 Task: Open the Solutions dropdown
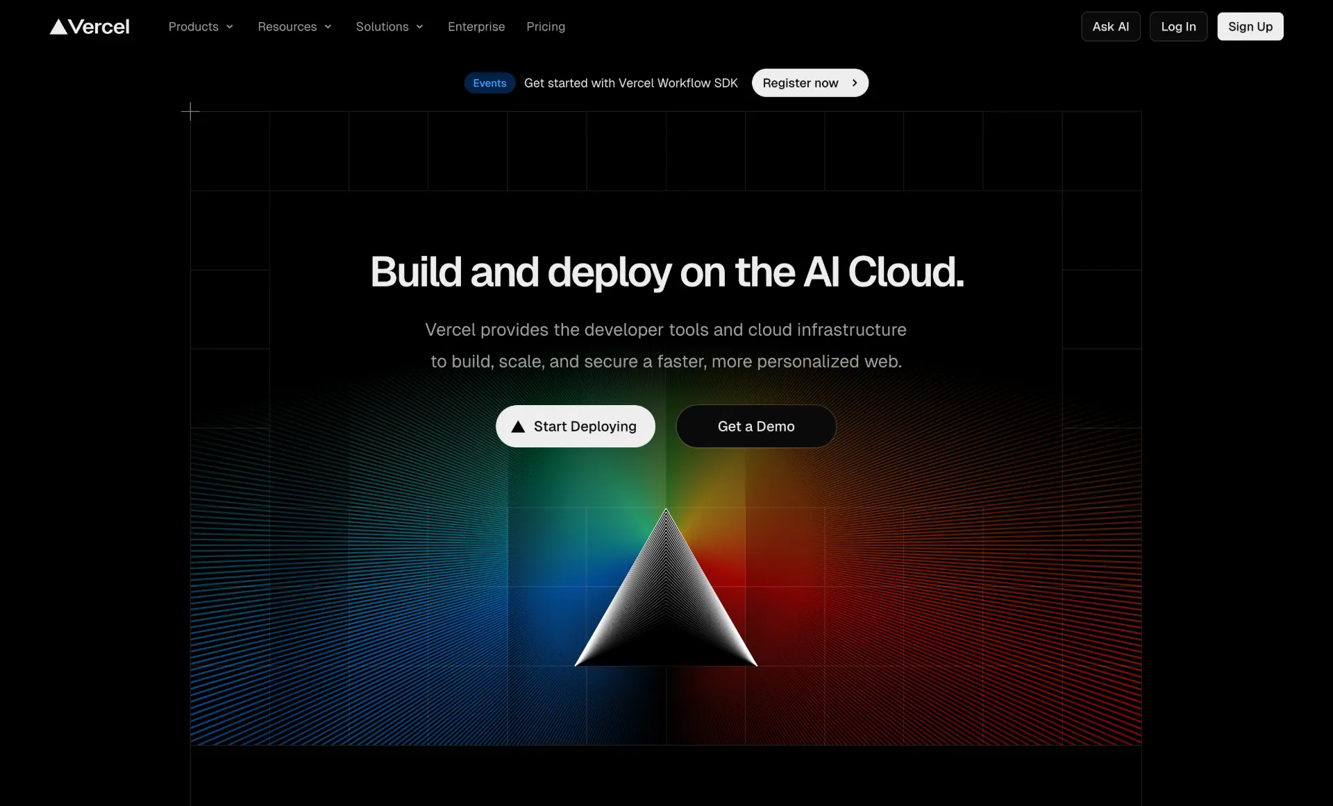pos(382,27)
